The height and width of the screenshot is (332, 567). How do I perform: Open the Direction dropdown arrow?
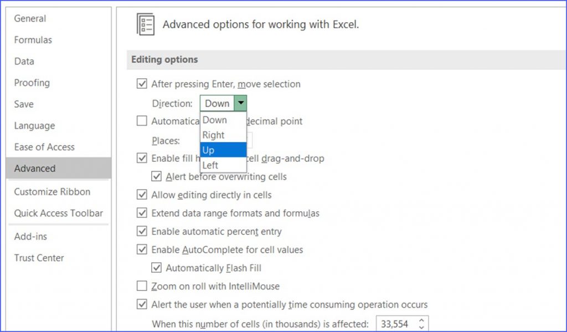pos(241,103)
